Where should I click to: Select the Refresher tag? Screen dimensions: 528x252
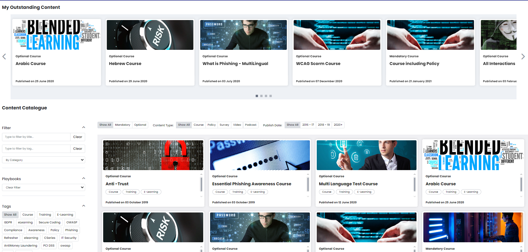pyautogui.click(x=11, y=238)
